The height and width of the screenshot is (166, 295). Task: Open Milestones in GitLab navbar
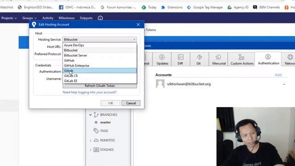pyautogui.click(x=66, y=18)
